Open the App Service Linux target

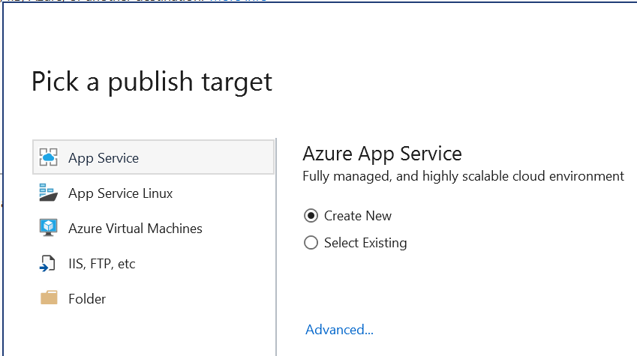click(120, 193)
